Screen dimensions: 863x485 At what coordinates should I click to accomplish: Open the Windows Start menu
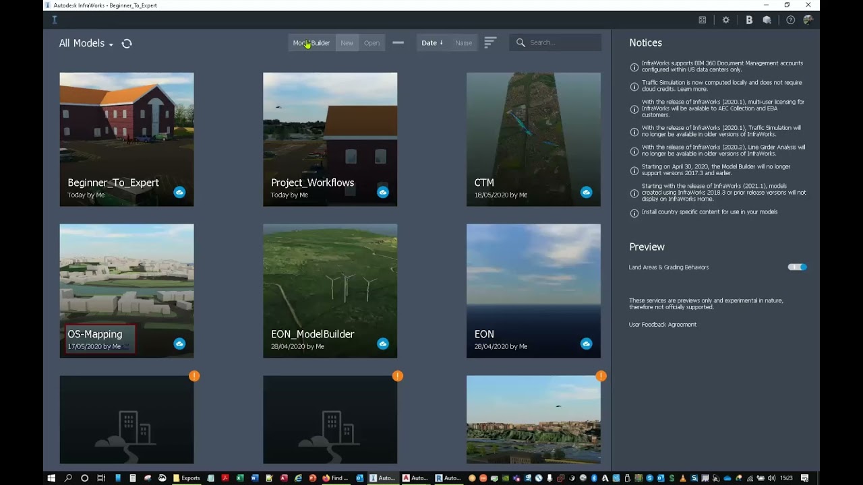(x=51, y=478)
